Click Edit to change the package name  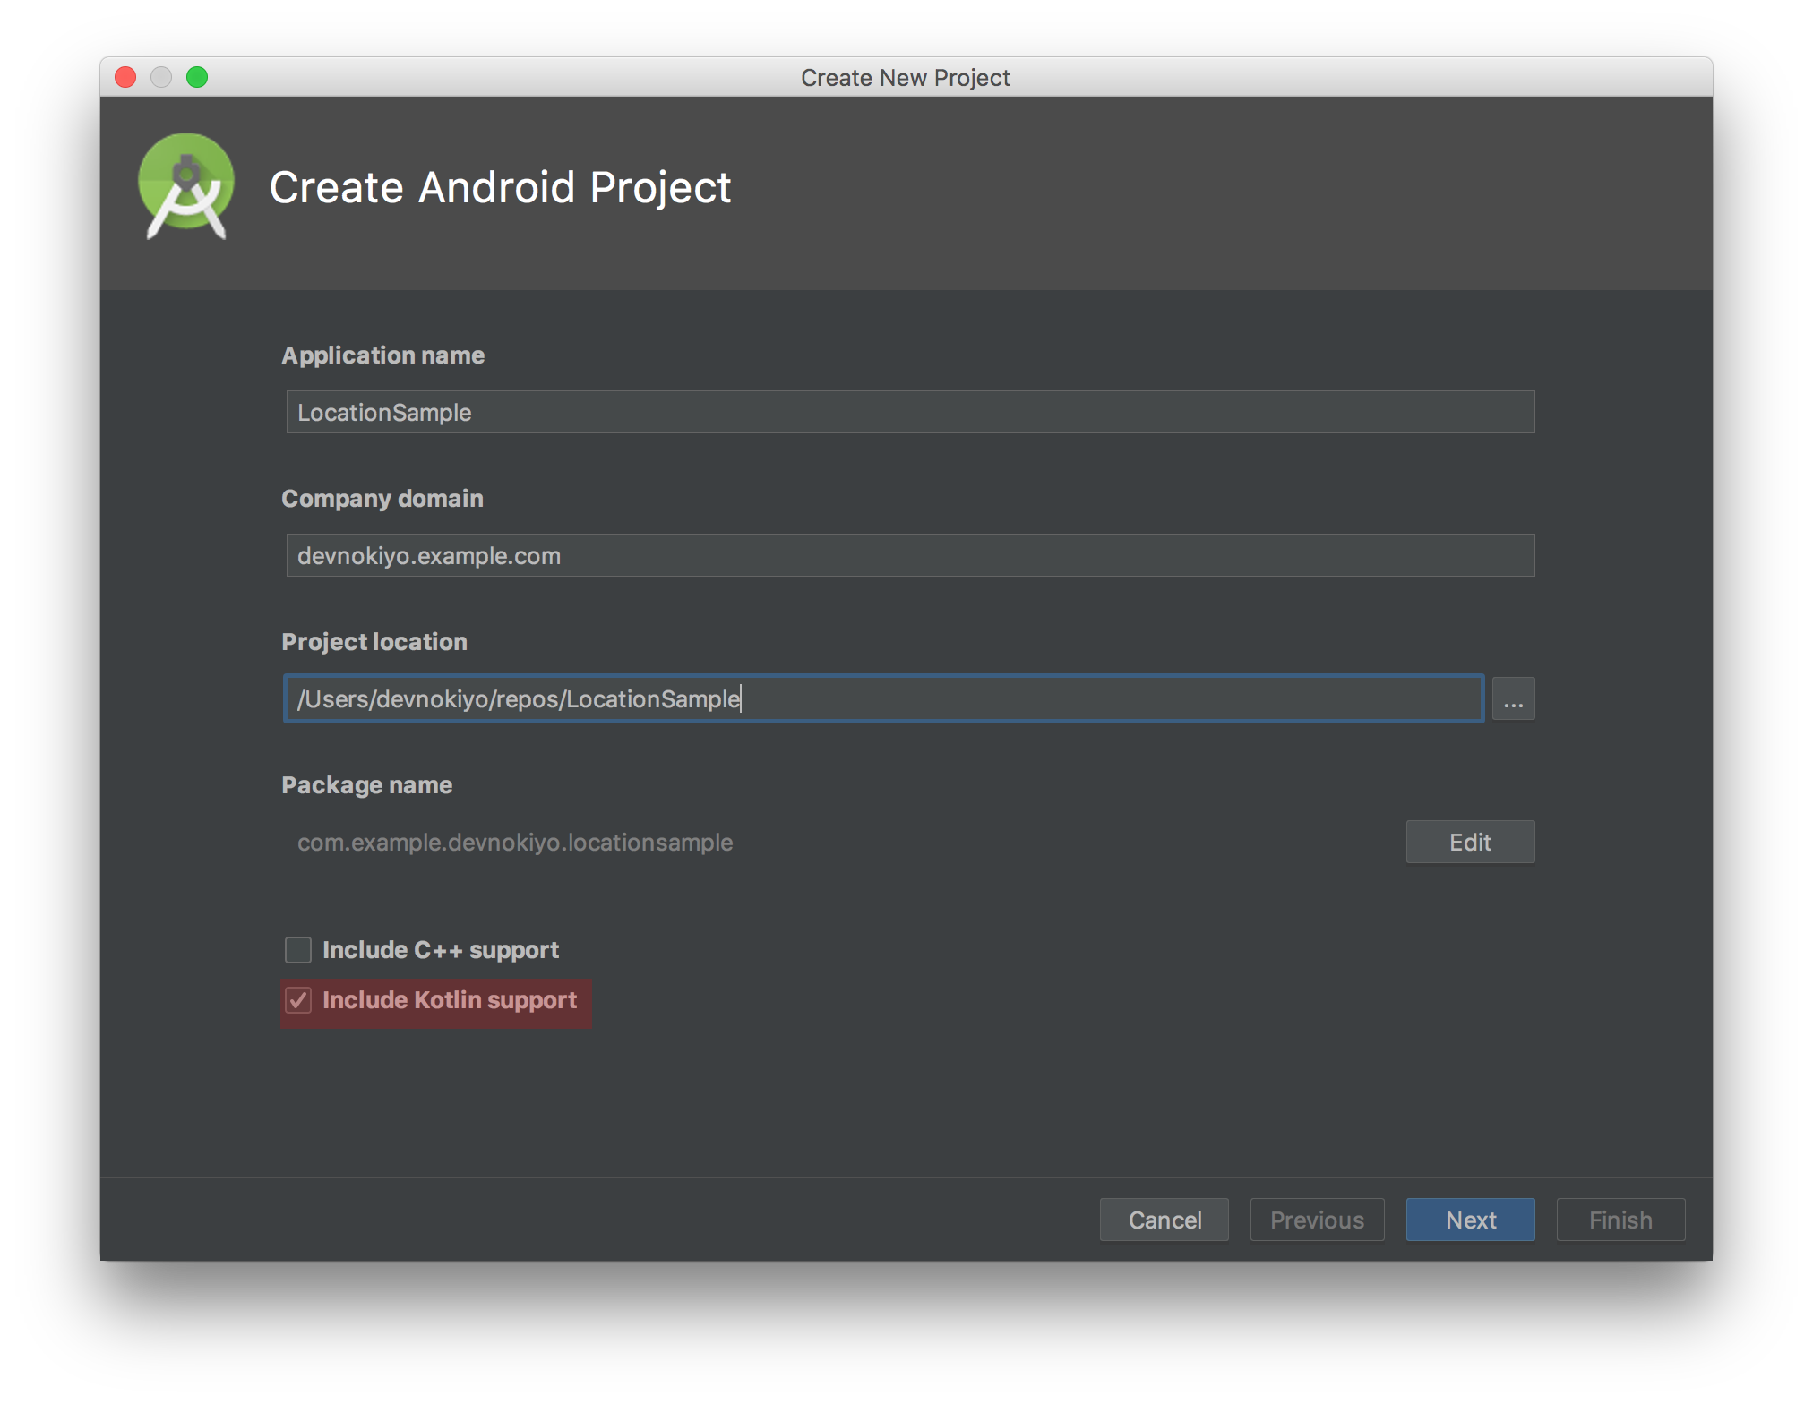(1469, 842)
